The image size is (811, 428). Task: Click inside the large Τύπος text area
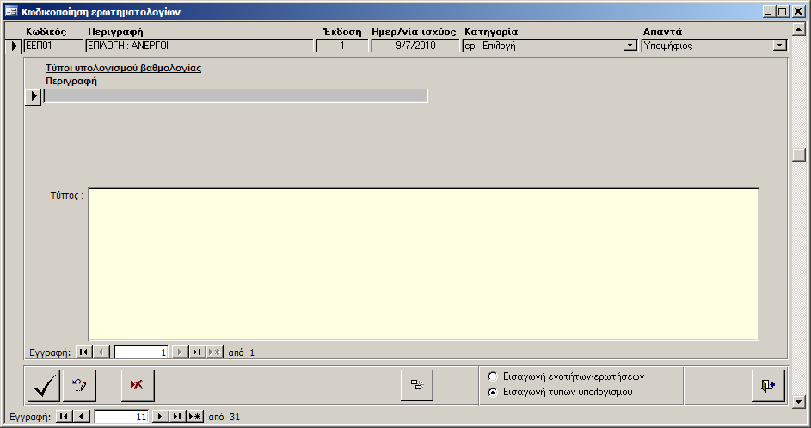pos(423,264)
